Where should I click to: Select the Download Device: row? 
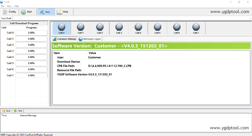point(151,62)
